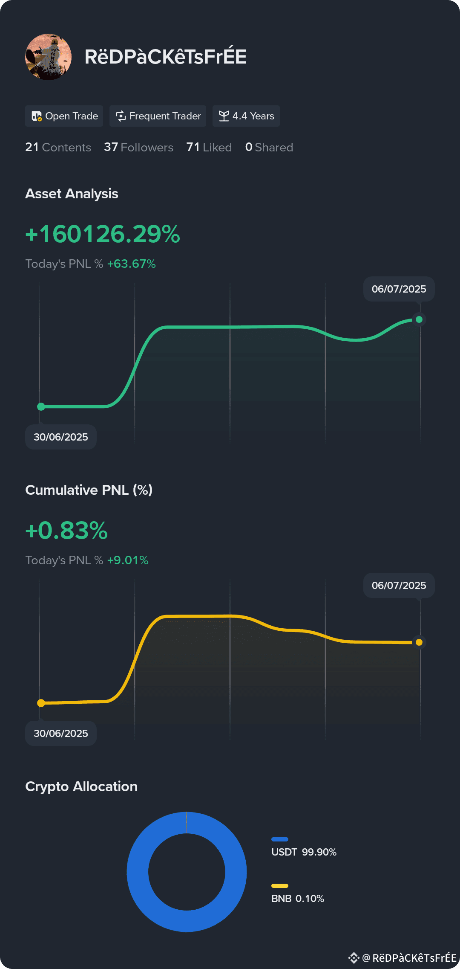Click the yellow BNB legend swatch
Screen dimensions: 460x969
click(x=280, y=886)
